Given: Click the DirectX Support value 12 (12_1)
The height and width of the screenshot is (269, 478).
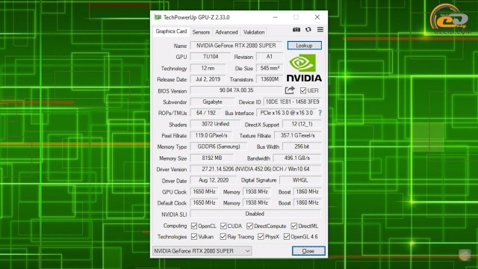Looking at the screenshot, I should tap(302, 124).
